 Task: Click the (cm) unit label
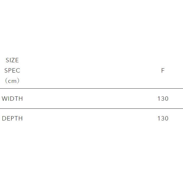click(12, 81)
